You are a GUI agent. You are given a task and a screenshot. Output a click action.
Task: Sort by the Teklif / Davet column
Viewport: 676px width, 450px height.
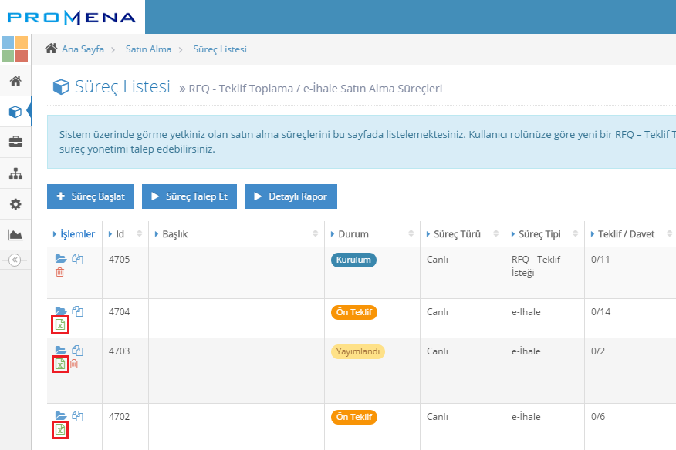[630, 233]
